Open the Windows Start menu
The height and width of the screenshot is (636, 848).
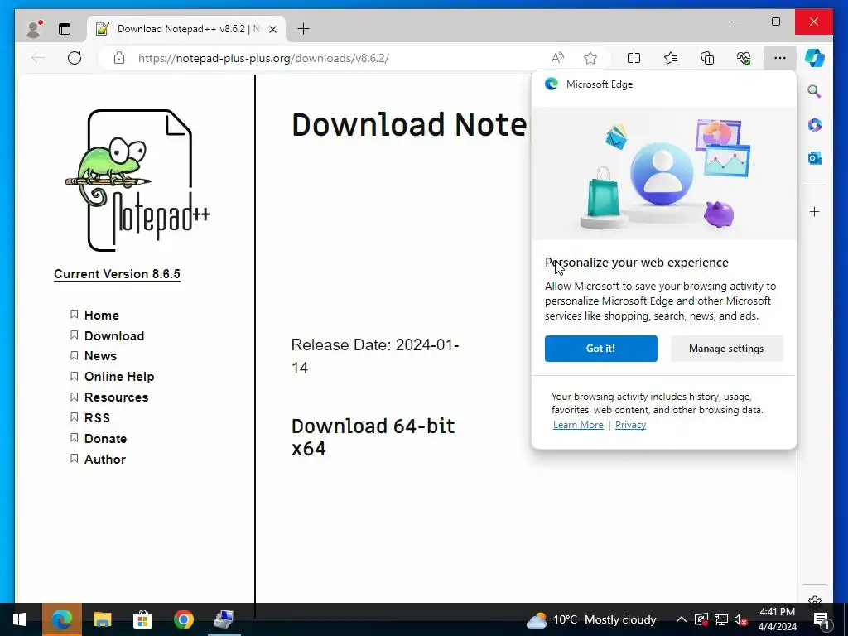[x=20, y=619]
